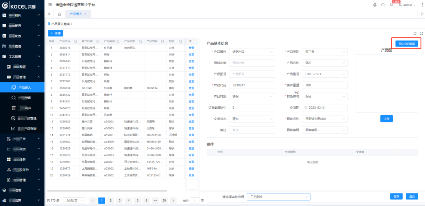Click the 导入ERP数据 button
Screen dimensions: 425x206
pos(407,43)
